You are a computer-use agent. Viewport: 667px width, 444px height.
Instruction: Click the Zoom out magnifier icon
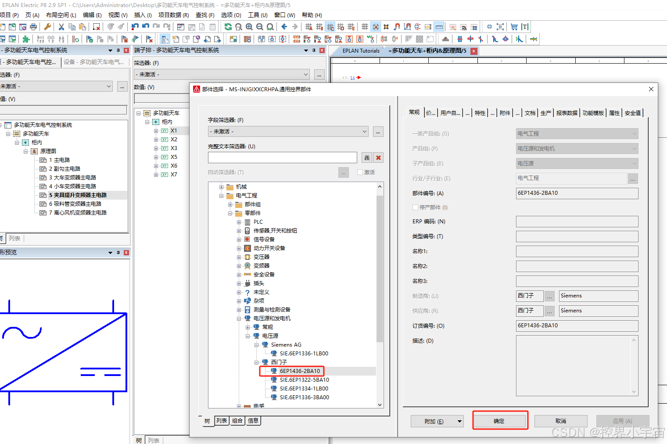(260, 27)
